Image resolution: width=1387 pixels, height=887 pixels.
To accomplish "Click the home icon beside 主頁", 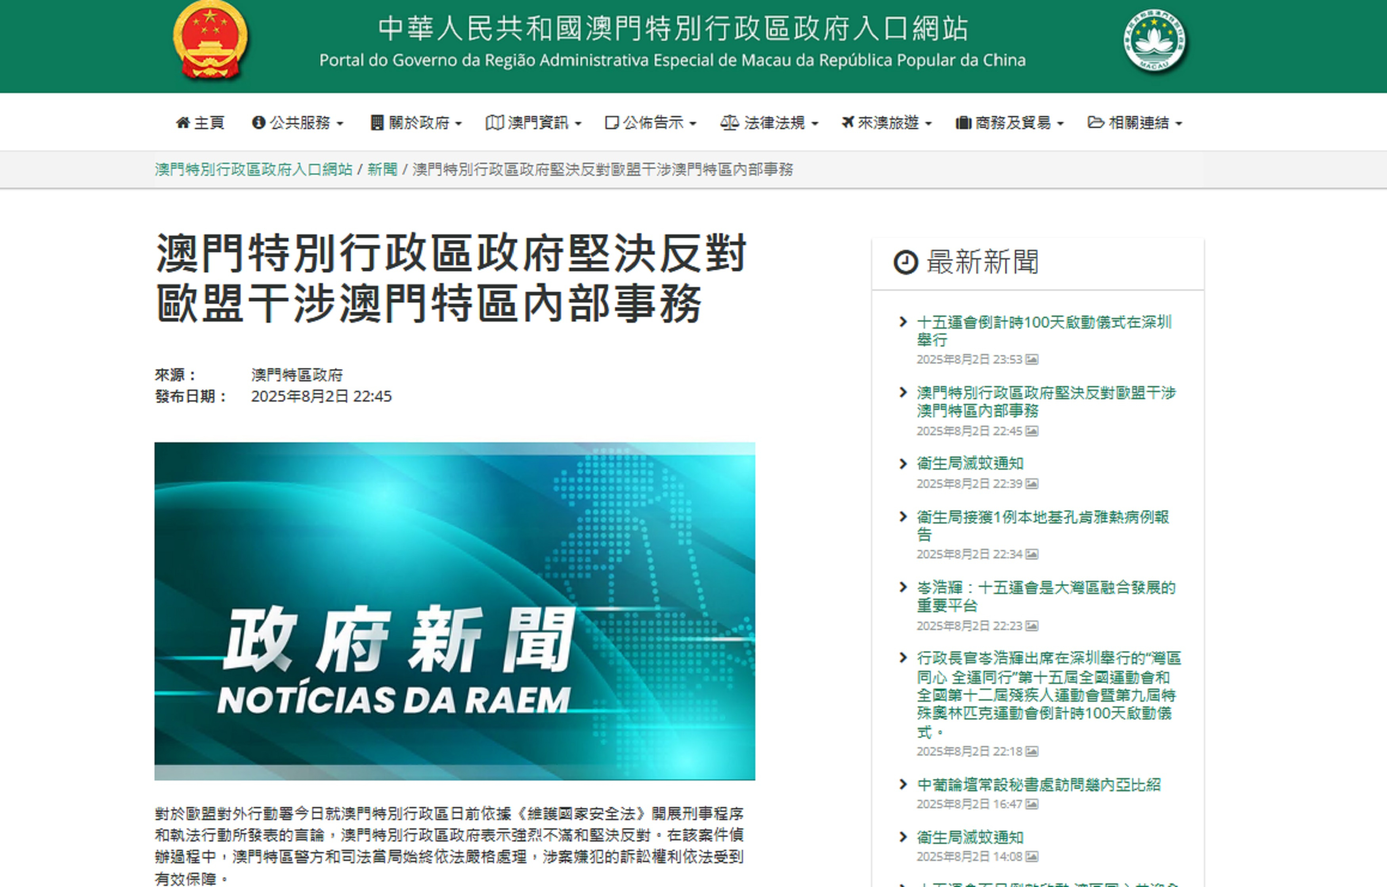I will pyautogui.click(x=183, y=123).
